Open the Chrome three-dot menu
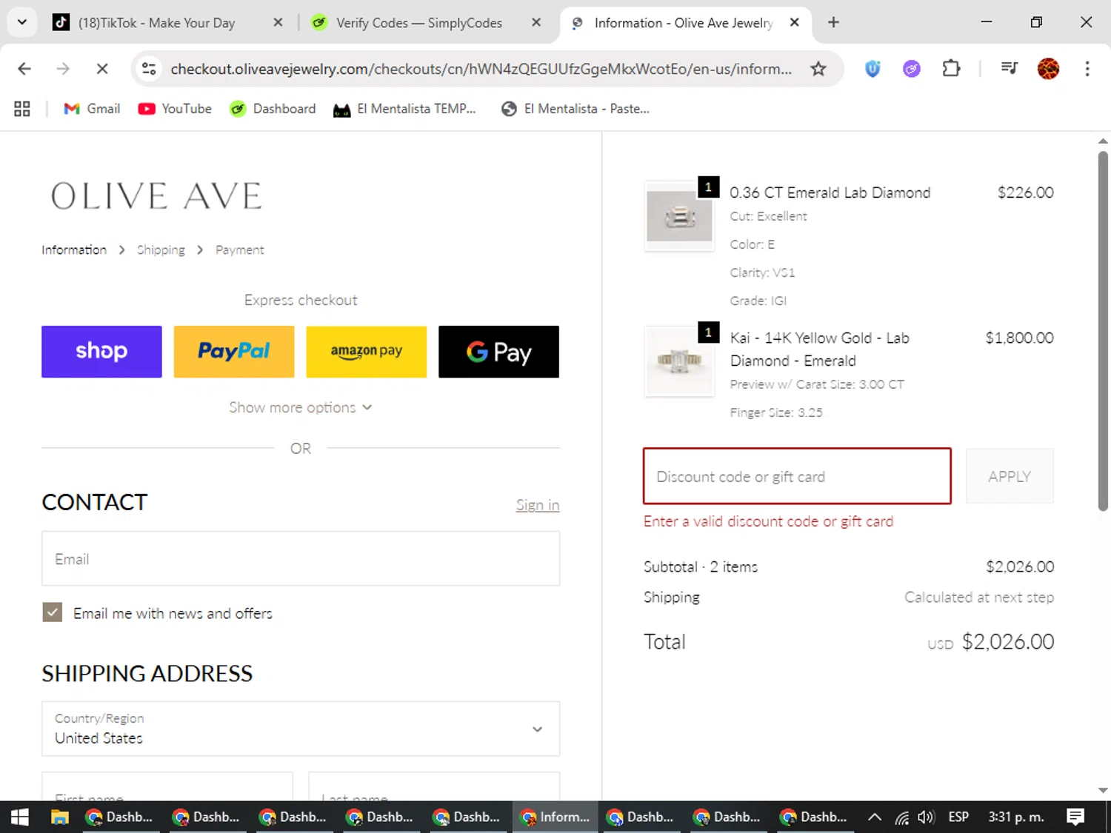This screenshot has width=1111, height=833. click(x=1087, y=69)
